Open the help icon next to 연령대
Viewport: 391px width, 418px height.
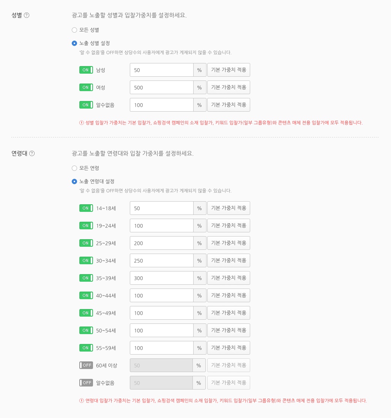[32, 153]
